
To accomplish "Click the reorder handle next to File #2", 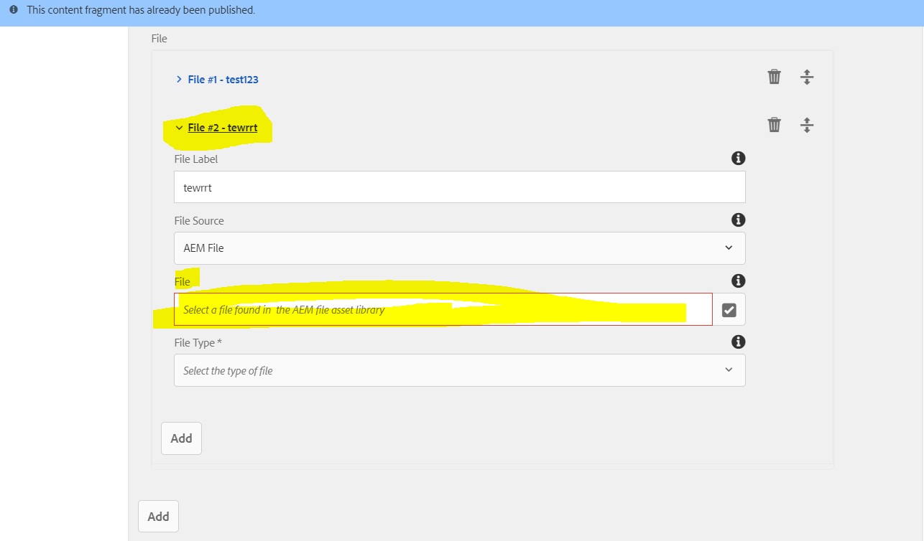I will pyautogui.click(x=807, y=124).
